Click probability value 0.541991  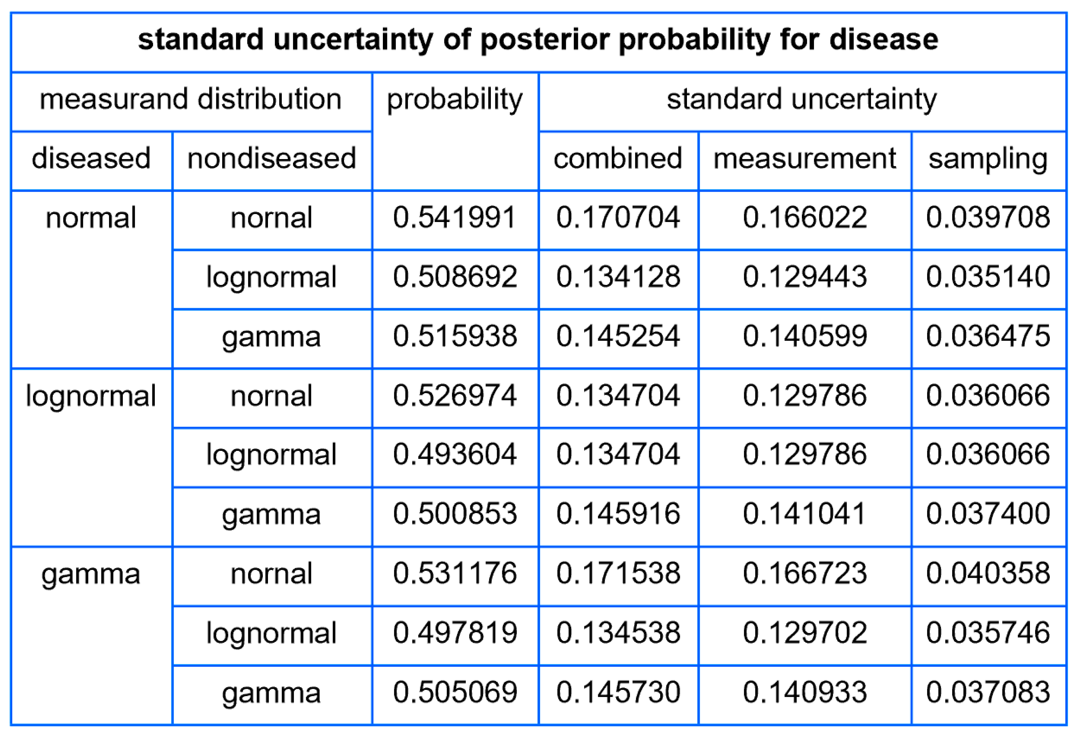455,218
